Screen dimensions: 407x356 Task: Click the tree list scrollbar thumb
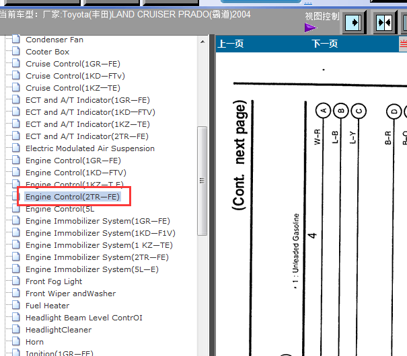[202, 181]
